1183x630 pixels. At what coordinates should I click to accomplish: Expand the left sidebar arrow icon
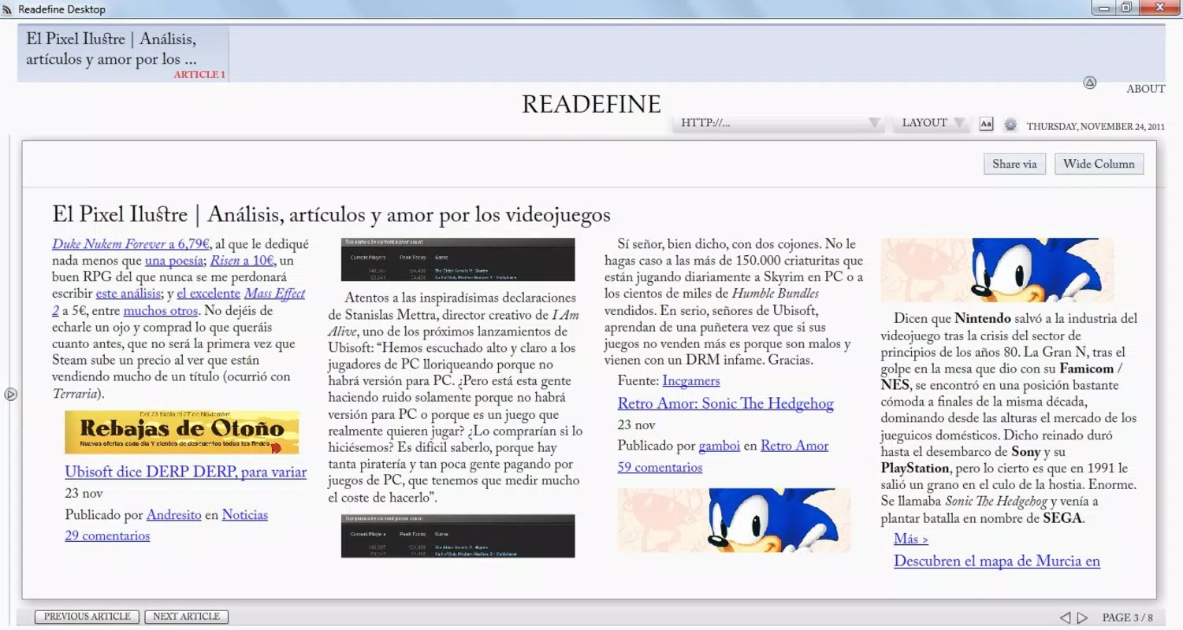click(10, 395)
